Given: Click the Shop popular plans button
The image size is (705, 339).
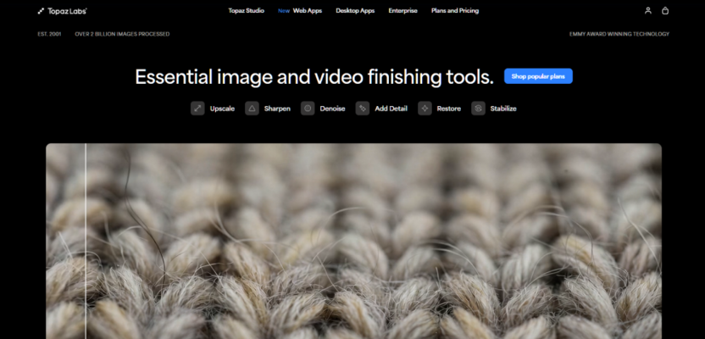Looking at the screenshot, I should pyautogui.click(x=538, y=76).
